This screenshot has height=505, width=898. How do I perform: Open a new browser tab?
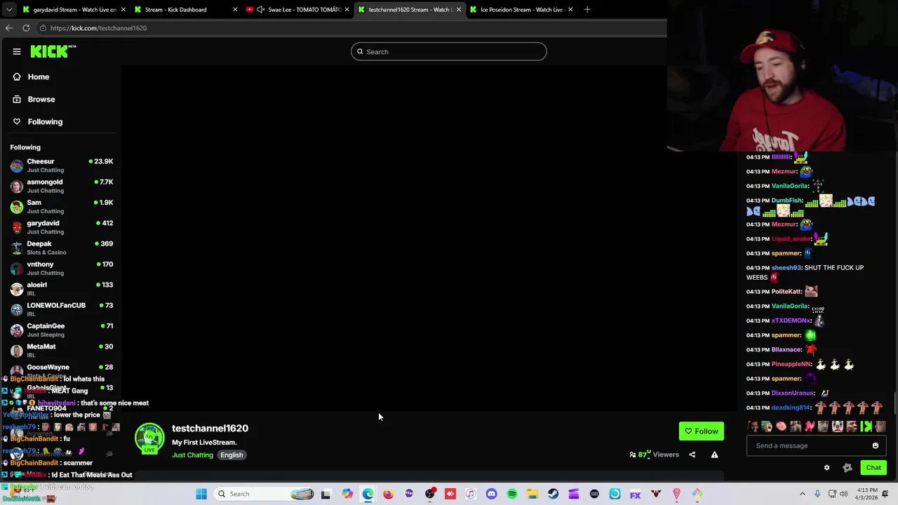pyautogui.click(x=587, y=10)
